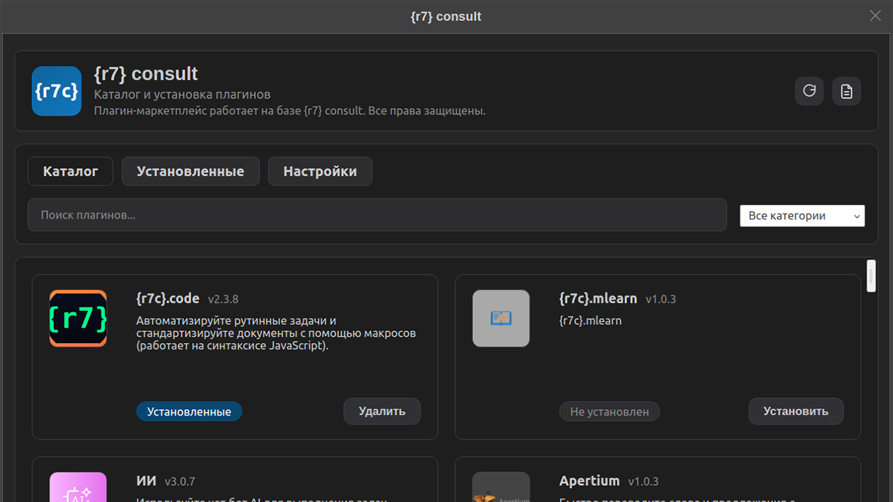Select the {r7c}.code plugin icon

pyautogui.click(x=78, y=319)
